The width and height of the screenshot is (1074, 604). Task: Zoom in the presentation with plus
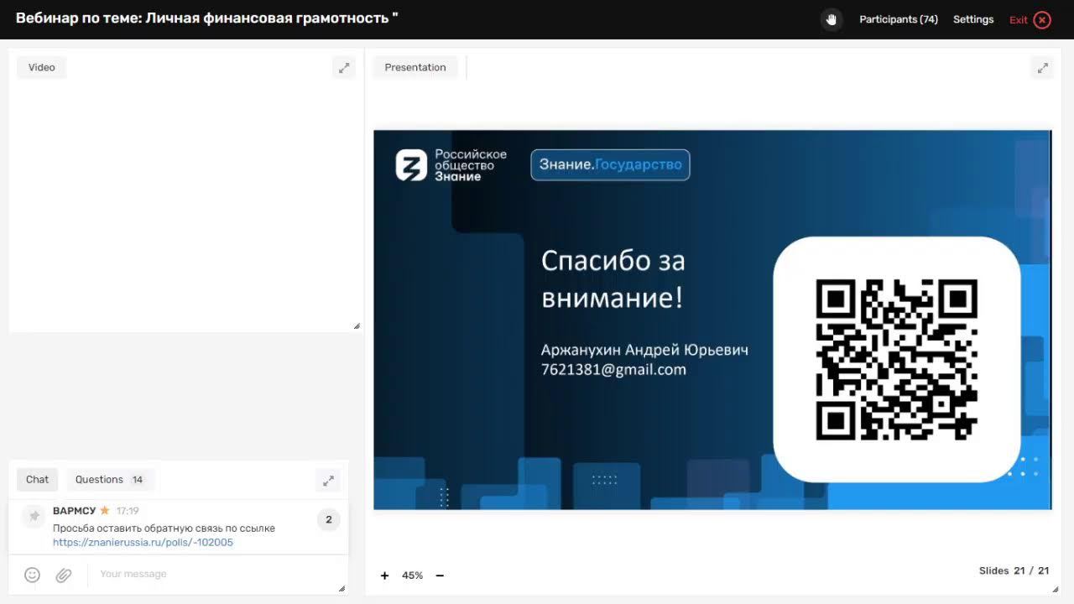tap(384, 575)
